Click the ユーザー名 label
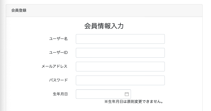Image resolution: width=211 pixels, height=111 pixels. tap(58, 39)
